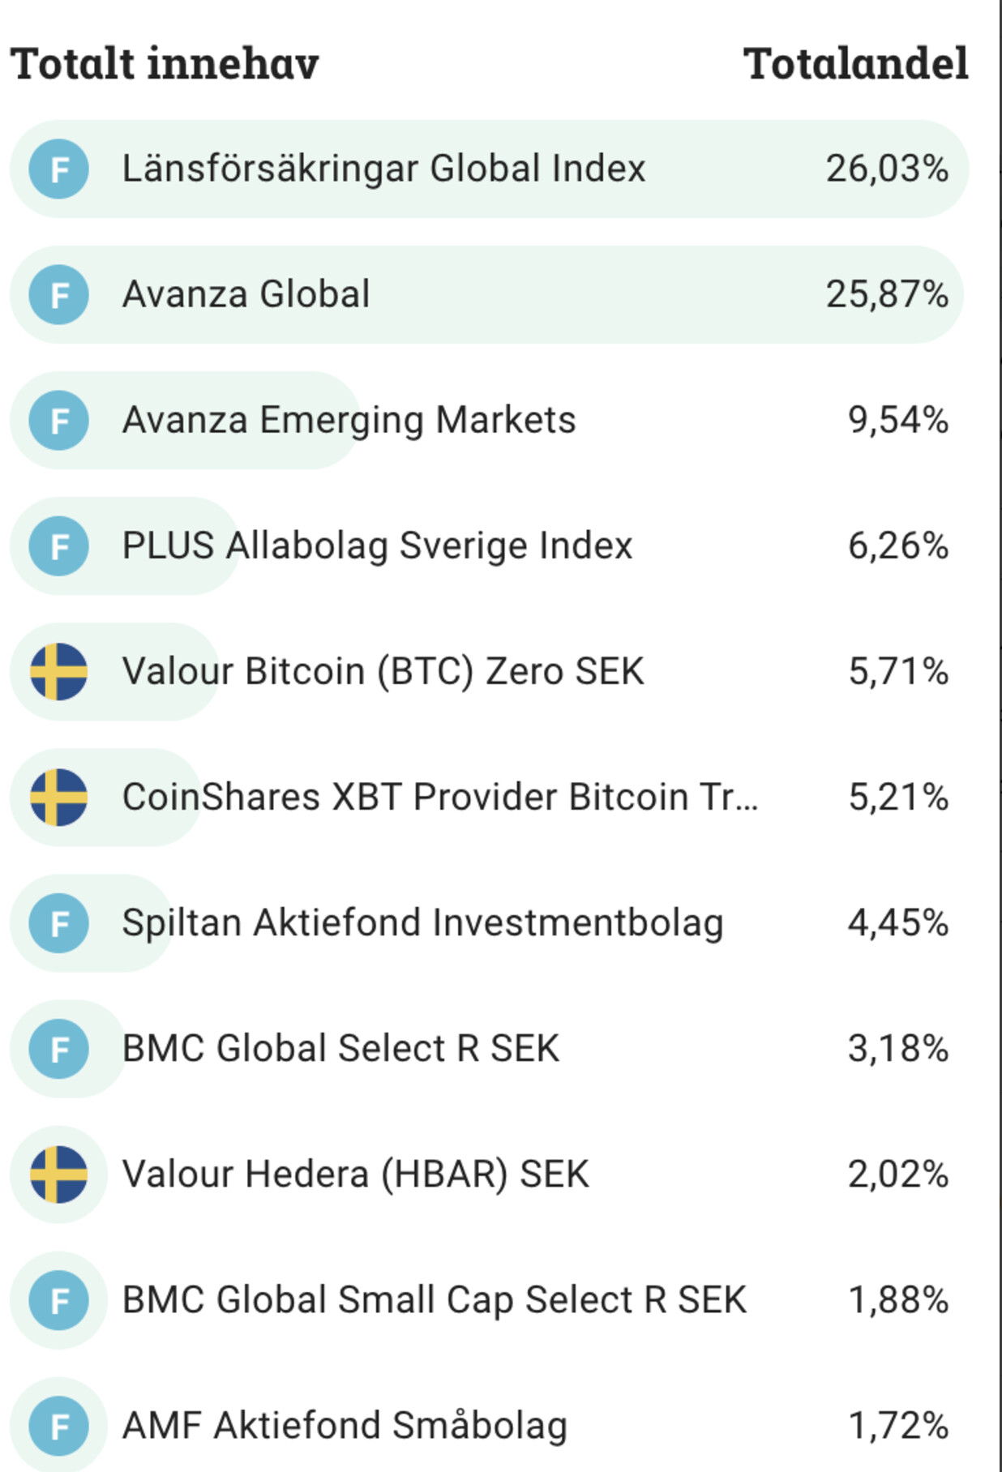Viewport: 1002px width, 1472px height.
Task: Click the fund icon beside AMF Aktiefond Småbolag
Action: pyautogui.click(x=58, y=1426)
